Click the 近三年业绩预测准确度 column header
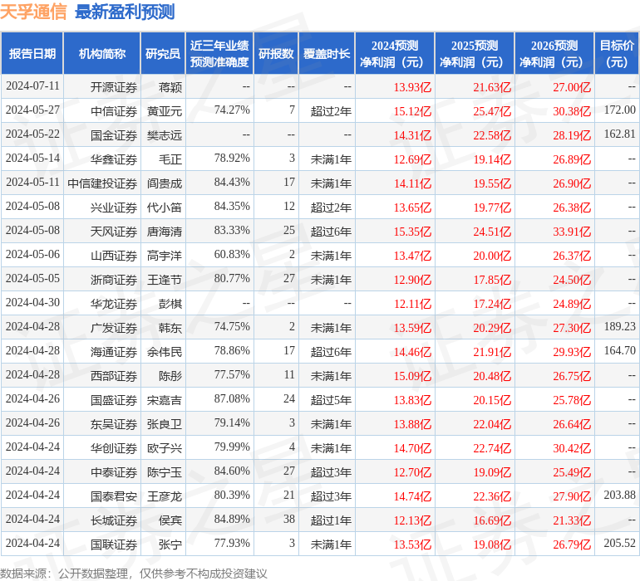 [219, 53]
